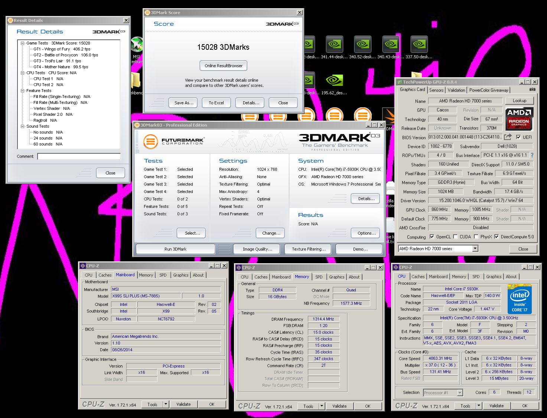
Task: Select GT1 - Wings of Fury result row
Action: 62,49
